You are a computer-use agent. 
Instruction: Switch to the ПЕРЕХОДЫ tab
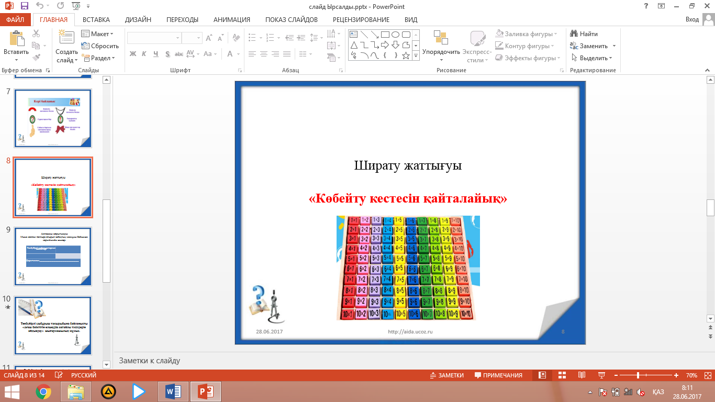182,19
